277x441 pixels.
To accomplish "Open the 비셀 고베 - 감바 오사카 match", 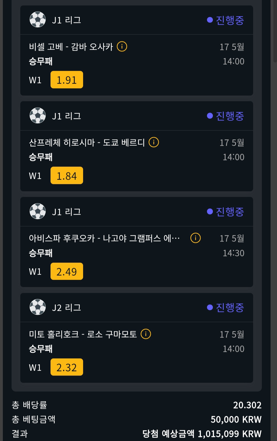I will [x=71, y=47].
